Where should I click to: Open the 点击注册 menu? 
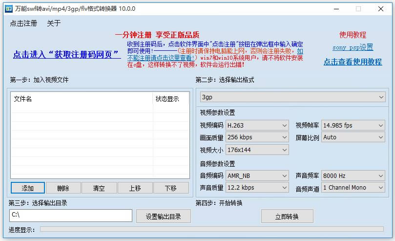pos(23,23)
